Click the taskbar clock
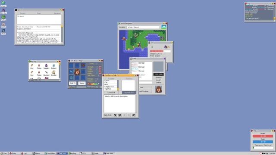 pyautogui.click(x=272, y=154)
